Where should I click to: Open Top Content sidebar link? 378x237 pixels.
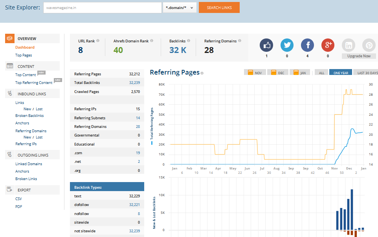(x=26, y=75)
